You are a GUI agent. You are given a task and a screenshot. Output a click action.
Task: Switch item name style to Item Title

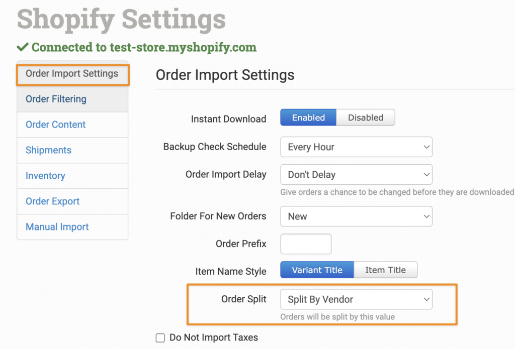point(386,270)
